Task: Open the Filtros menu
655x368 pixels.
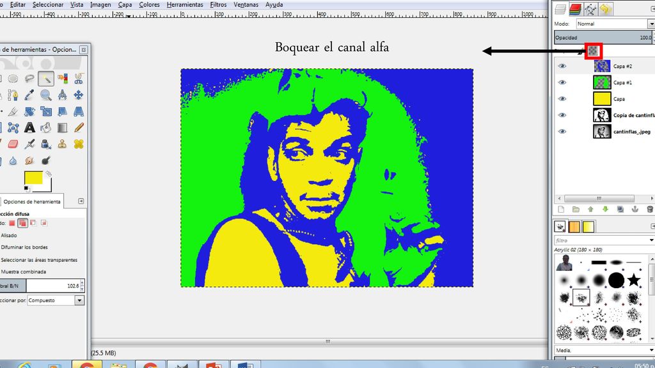Action: 218,4
